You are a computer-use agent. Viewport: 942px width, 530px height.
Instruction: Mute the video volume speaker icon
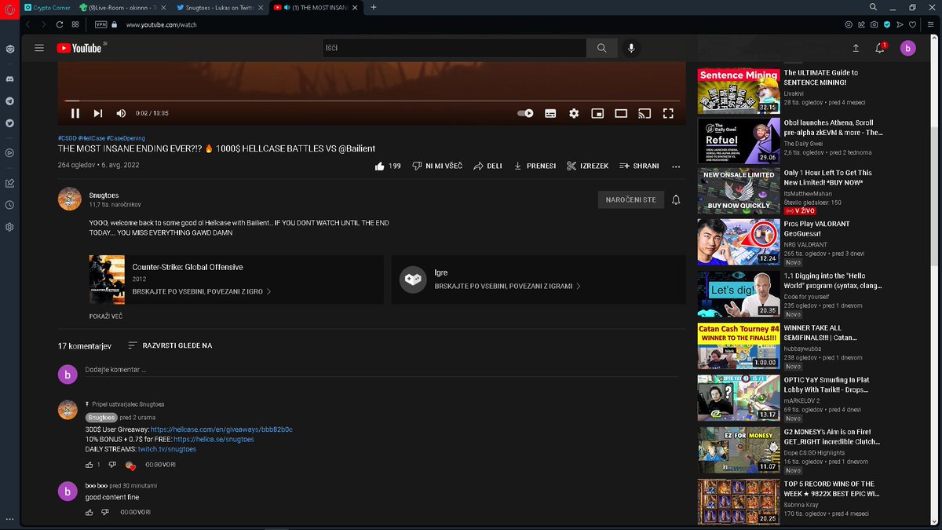click(x=121, y=113)
